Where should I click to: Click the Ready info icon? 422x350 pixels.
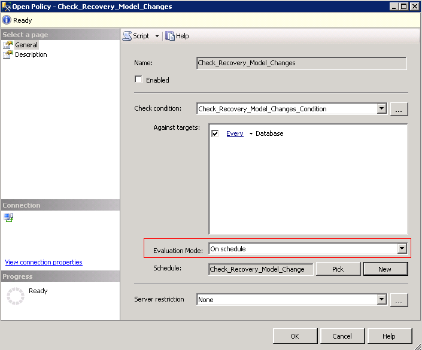tap(7, 20)
